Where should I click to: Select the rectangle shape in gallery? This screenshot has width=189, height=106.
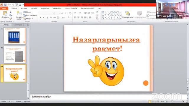tap(112, 12)
